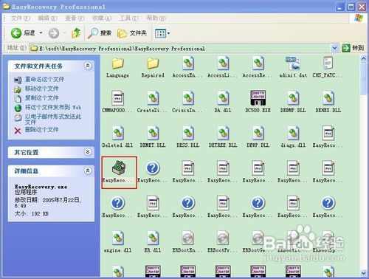Select the DEWP.DLL file icon
Image resolution: width=369 pixels, height=279 pixels.
[x=258, y=133]
